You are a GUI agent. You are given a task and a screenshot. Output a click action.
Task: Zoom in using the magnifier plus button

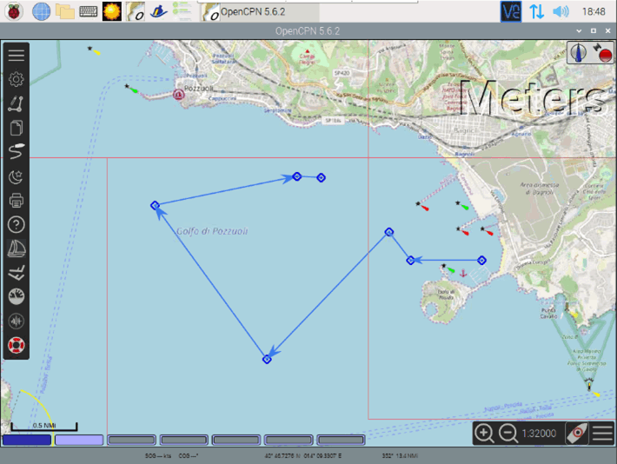click(485, 433)
